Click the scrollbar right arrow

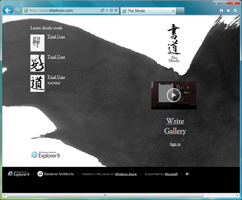[x=237, y=195]
